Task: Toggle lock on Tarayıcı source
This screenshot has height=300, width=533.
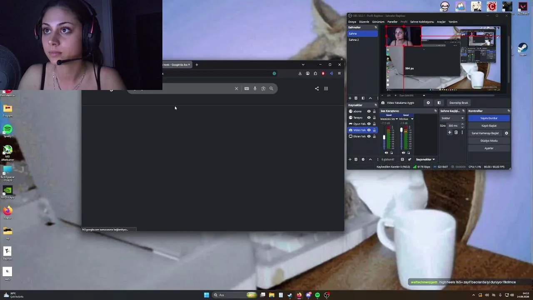Action: coord(374,117)
